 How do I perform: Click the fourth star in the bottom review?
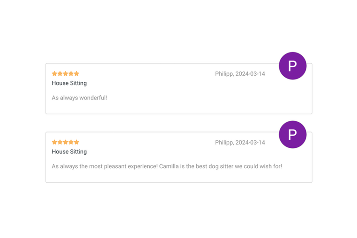pos(71,142)
